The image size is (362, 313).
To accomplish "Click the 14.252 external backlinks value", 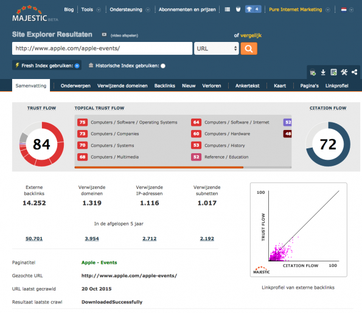I will click(34, 203).
